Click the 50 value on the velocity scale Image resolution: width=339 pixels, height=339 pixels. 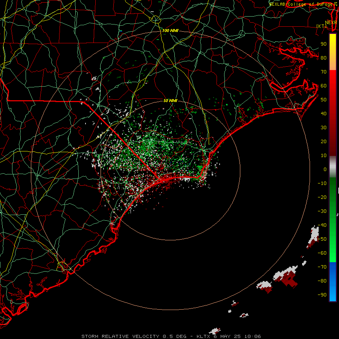324,100
